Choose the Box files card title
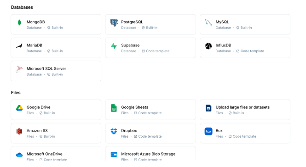 (x=219, y=131)
